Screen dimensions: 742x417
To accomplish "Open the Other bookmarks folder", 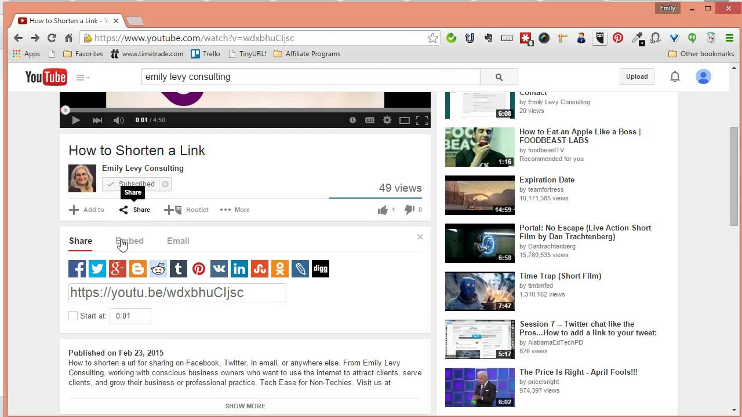I will 701,54.
